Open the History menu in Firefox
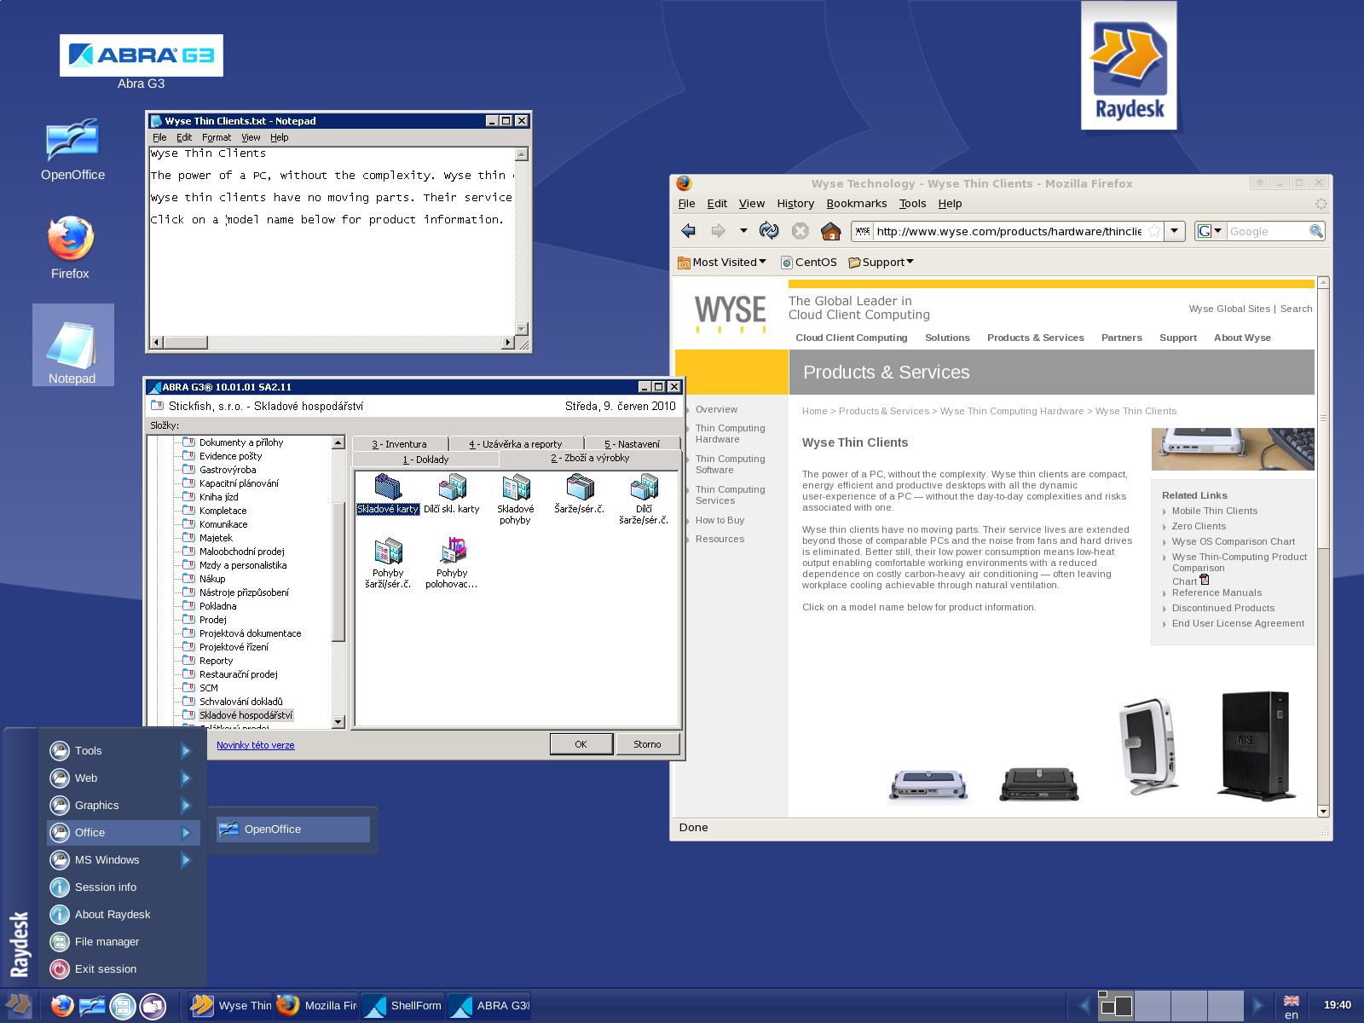The width and height of the screenshot is (1364, 1023). 795,204
